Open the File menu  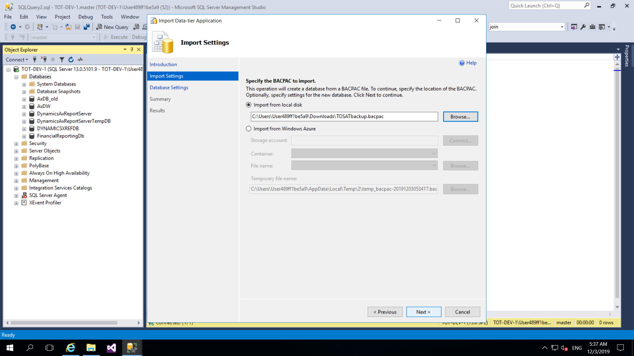pyautogui.click(x=8, y=17)
